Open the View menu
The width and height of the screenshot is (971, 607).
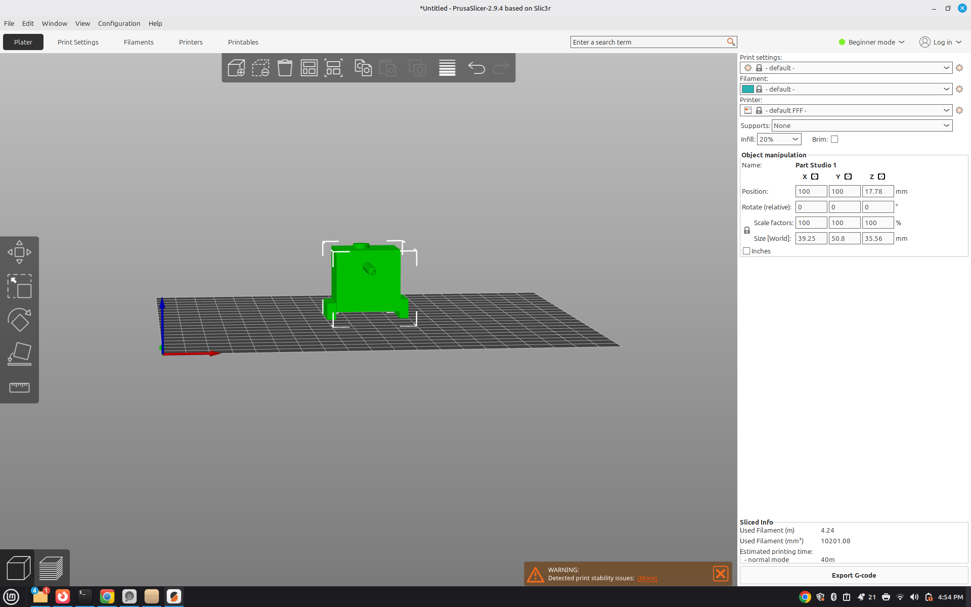82,23
